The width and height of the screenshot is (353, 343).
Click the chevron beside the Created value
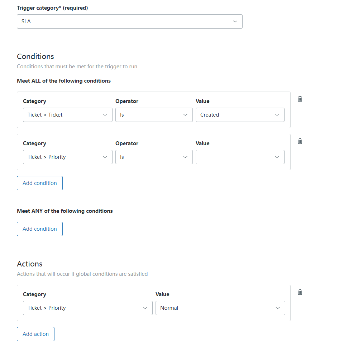[277, 115]
